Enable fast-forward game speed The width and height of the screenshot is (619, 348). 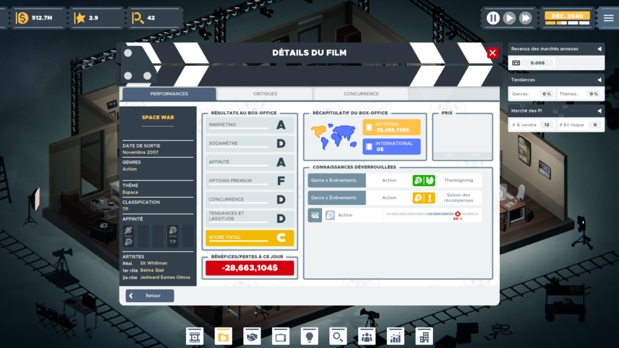(526, 18)
